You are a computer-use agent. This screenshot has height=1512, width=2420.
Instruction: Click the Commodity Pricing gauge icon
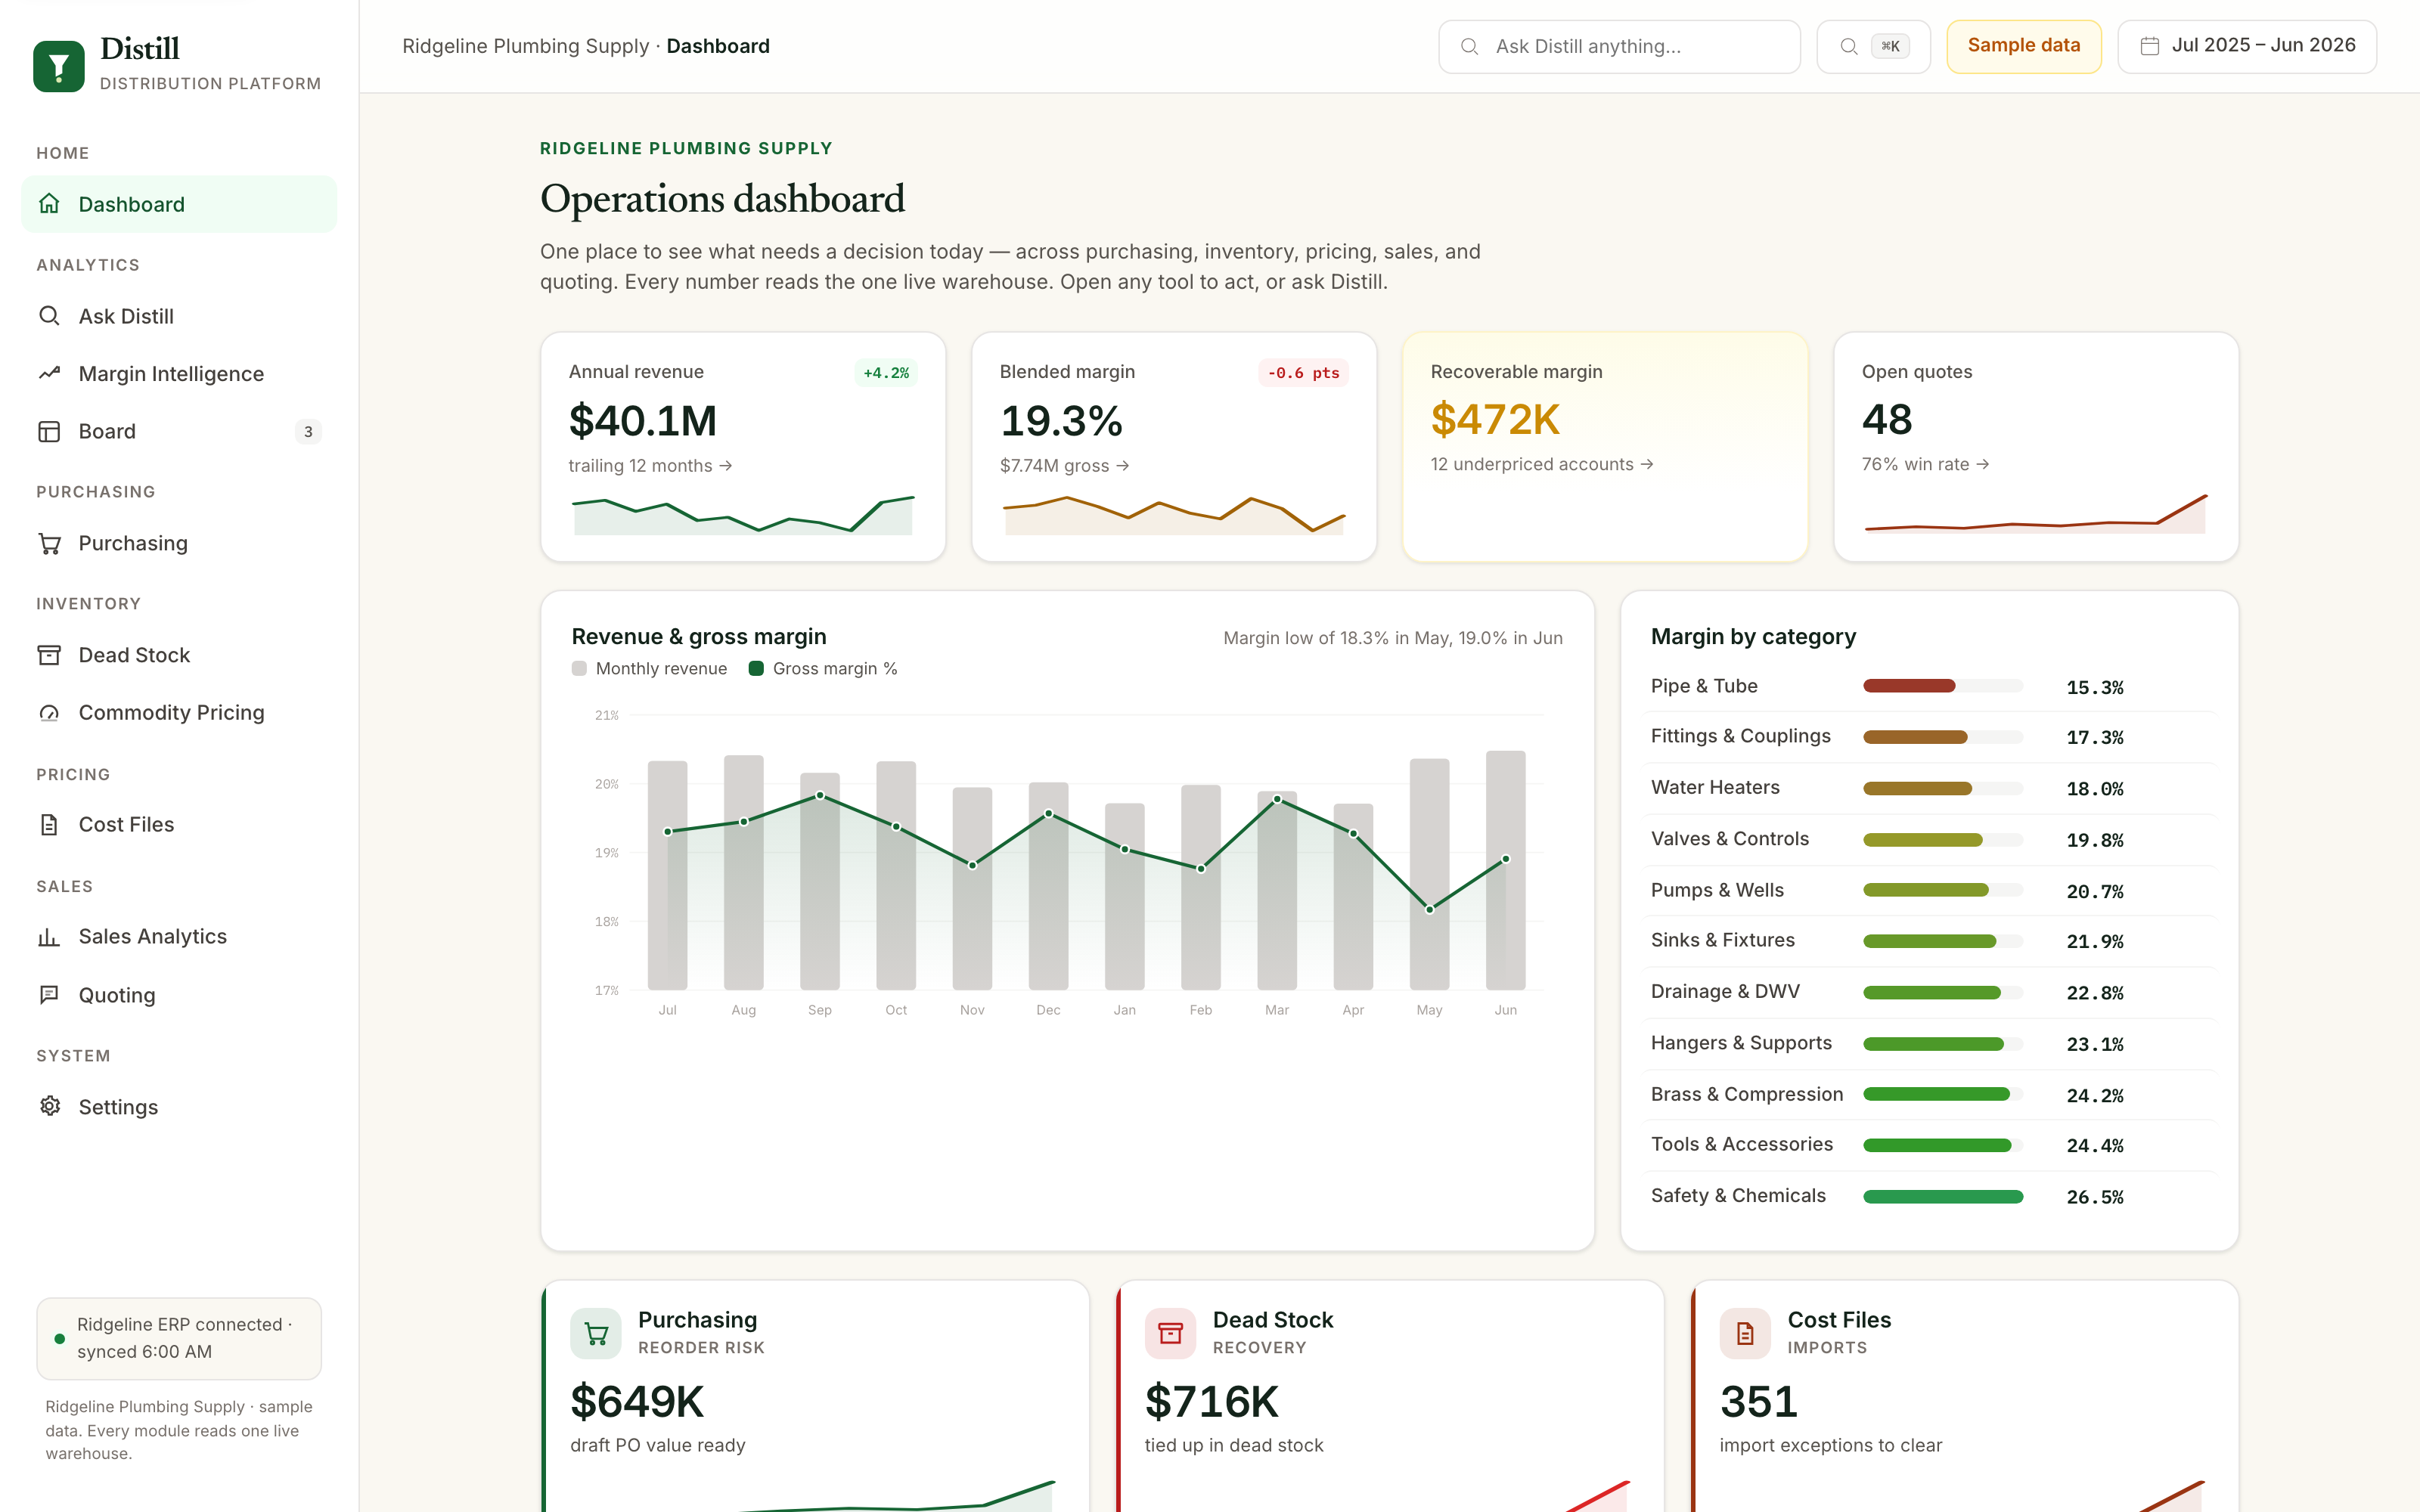tap(49, 712)
